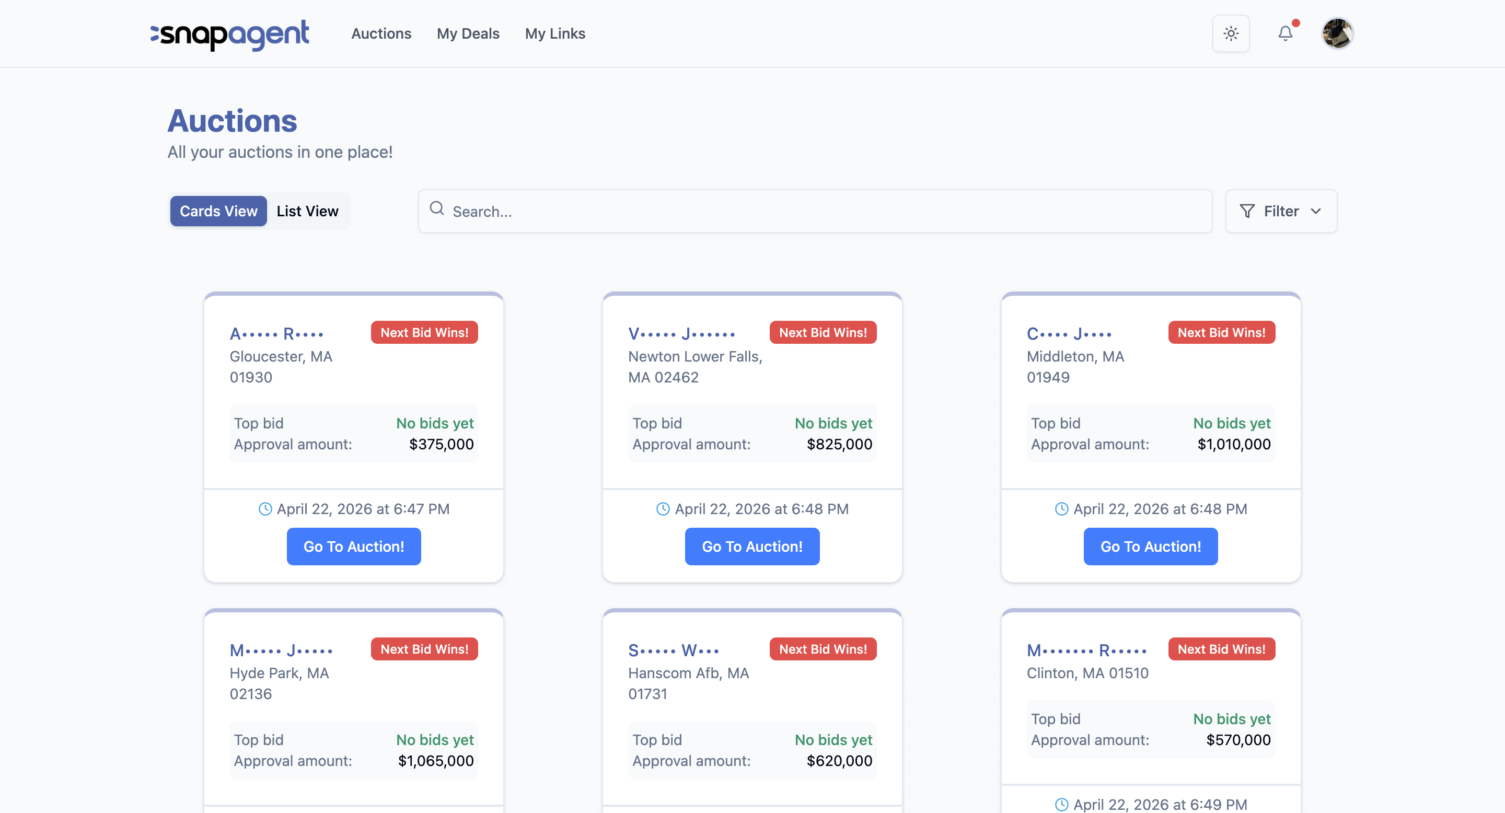Click Hyde Park, MA 02136 address
This screenshot has width=1505, height=813.
point(279,683)
